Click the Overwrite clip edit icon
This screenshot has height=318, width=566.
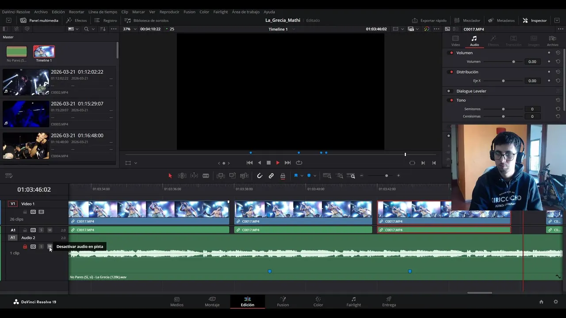(x=232, y=176)
